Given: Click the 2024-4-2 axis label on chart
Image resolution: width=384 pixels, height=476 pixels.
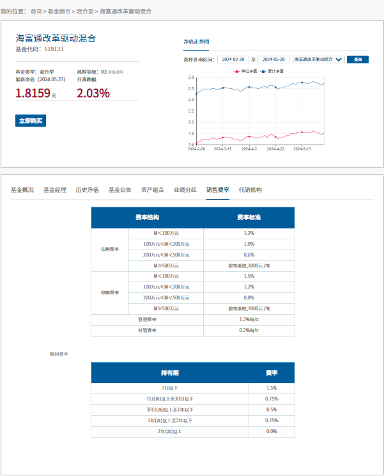Looking at the screenshot, I should click(249, 149).
